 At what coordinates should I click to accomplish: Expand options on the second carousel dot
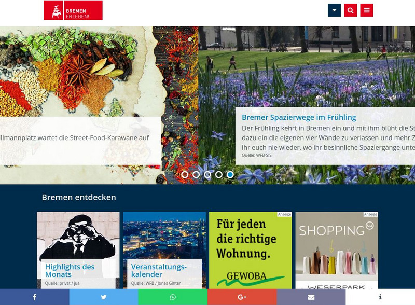click(x=196, y=175)
